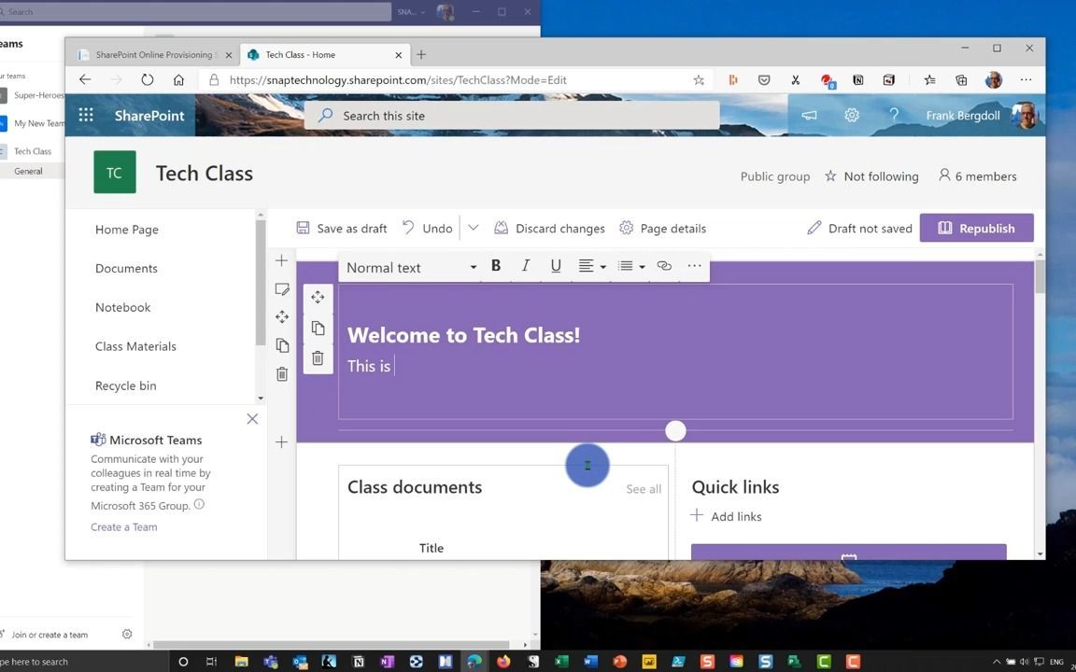Screen dimensions: 1076x672
Task: Duplicate the text web part
Action: [x=318, y=328]
